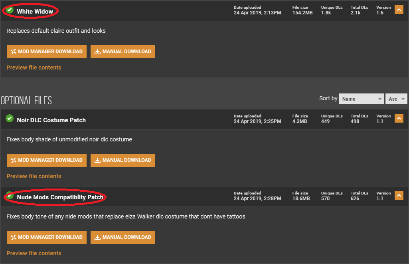This screenshot has width=409, height=264.
Task: Click green checkmark beside Nude Mods Compatiblity Patch
Action: pos(10,195)
